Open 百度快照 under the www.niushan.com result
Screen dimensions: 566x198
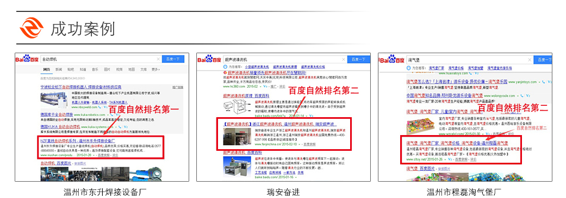pos(104,155)
